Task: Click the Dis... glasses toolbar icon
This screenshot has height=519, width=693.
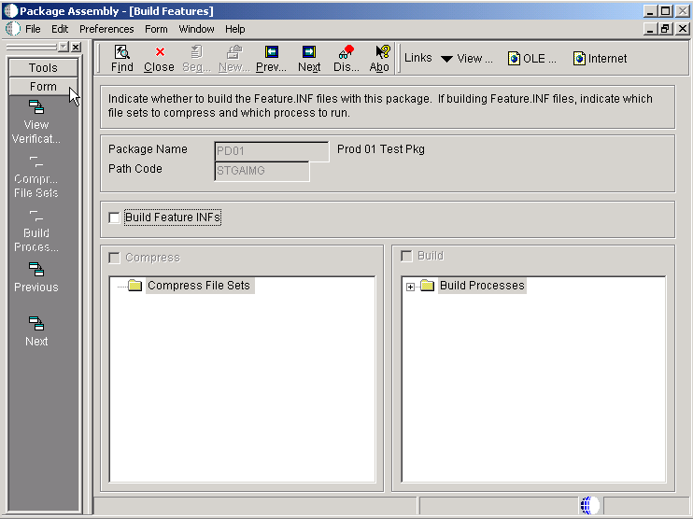Action: 346,52
